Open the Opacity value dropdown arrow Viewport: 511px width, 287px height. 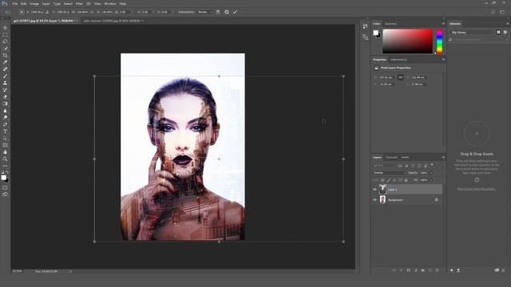(x=431, y=173)
